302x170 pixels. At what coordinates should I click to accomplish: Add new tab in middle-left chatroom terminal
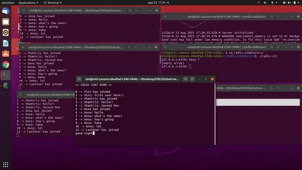click(x=23, y=47)
